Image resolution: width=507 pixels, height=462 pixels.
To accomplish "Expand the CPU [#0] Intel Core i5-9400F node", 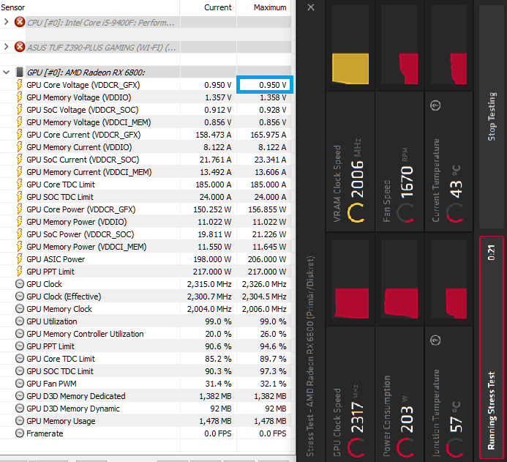I will coord(6,22).
